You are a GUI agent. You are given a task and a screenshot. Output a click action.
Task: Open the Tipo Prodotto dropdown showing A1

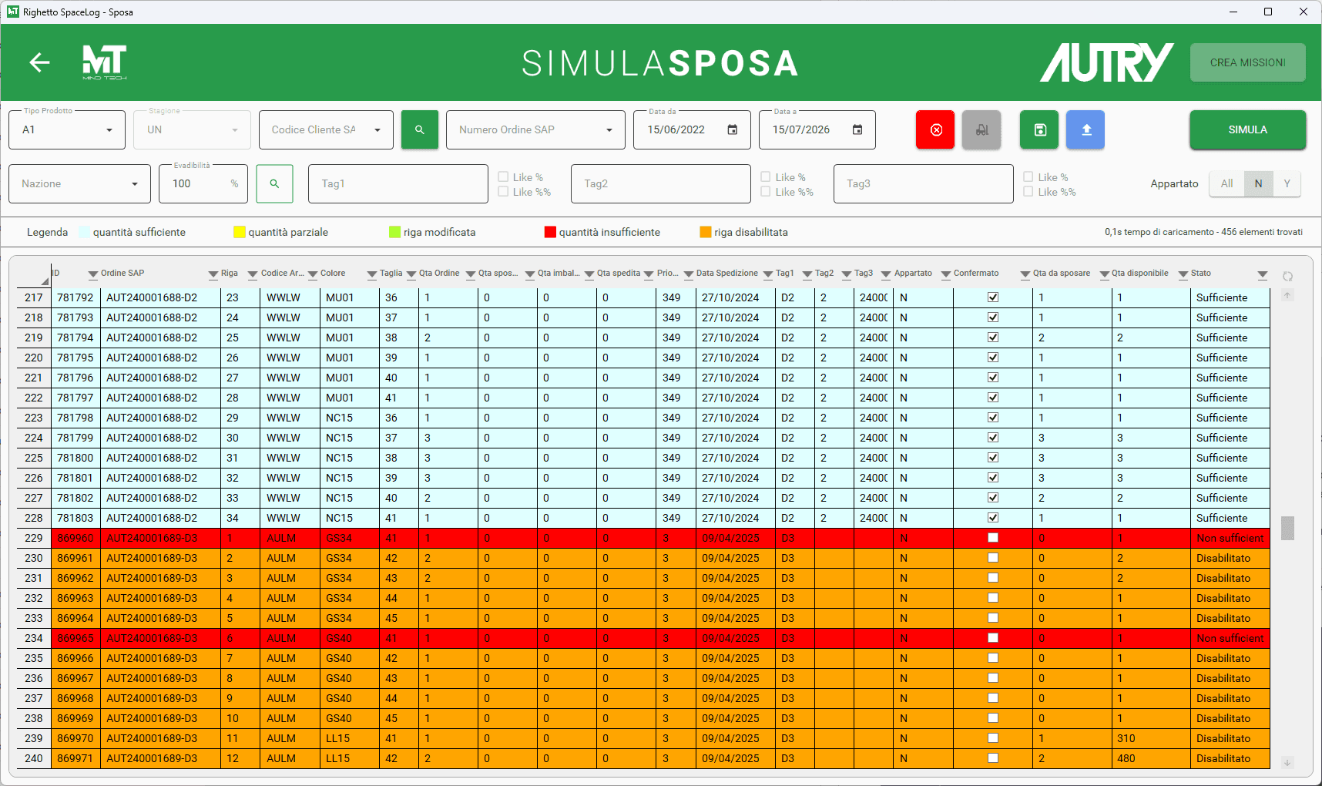pos(67,129)
